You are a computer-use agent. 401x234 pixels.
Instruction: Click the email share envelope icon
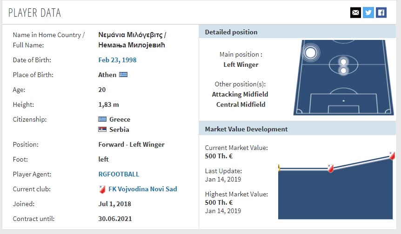pyautogui.click(x=355, y=13)
